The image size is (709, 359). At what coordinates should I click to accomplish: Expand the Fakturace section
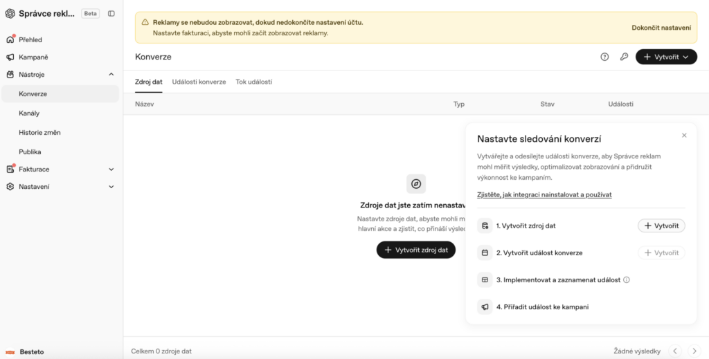click(111, 169)
